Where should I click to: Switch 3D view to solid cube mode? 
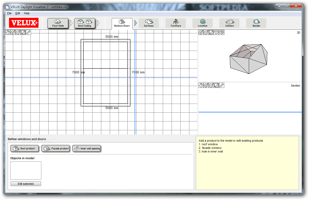tap(217, 32)
